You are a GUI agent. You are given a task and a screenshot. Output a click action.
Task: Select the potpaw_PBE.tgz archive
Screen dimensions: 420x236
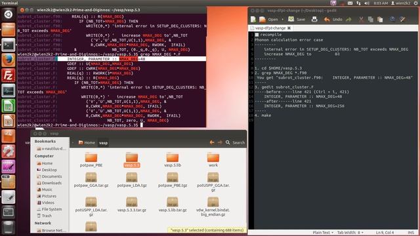tap(173, 180)
